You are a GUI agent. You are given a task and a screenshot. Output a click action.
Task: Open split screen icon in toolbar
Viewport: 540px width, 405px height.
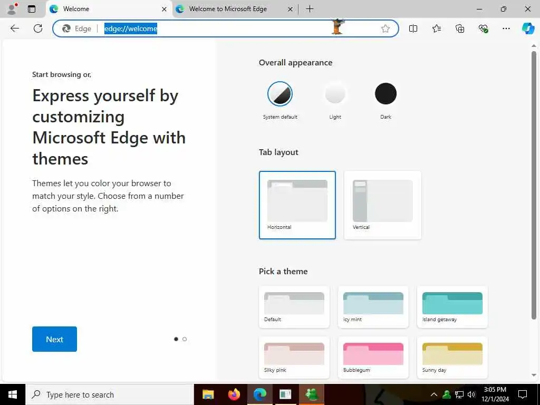pos(413,28)
